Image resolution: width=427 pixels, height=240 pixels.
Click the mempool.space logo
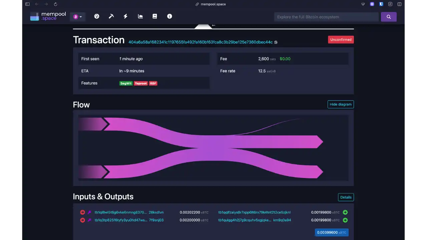47,16
